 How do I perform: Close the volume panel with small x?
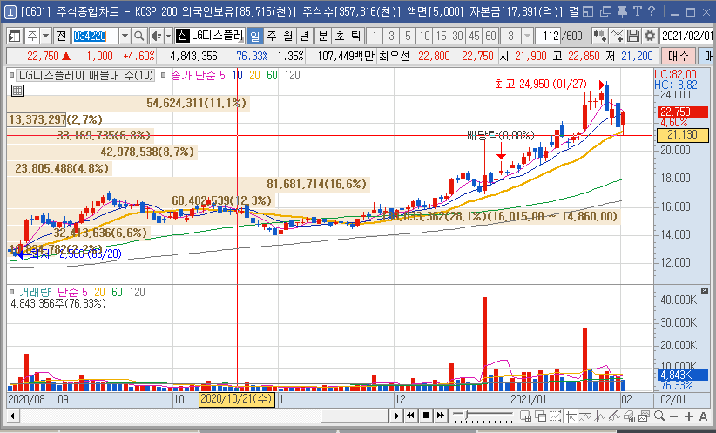(705, 290)
